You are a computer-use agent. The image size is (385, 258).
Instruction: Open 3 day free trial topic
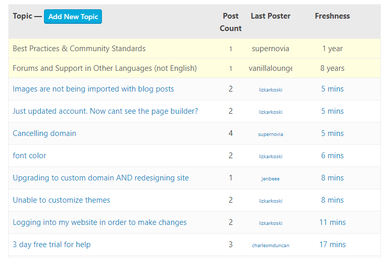click(52, 245)
